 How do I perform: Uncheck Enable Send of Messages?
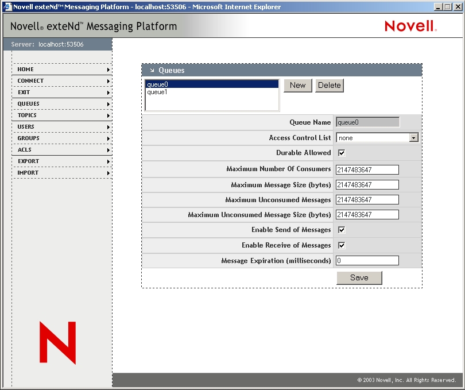(342, 230)
